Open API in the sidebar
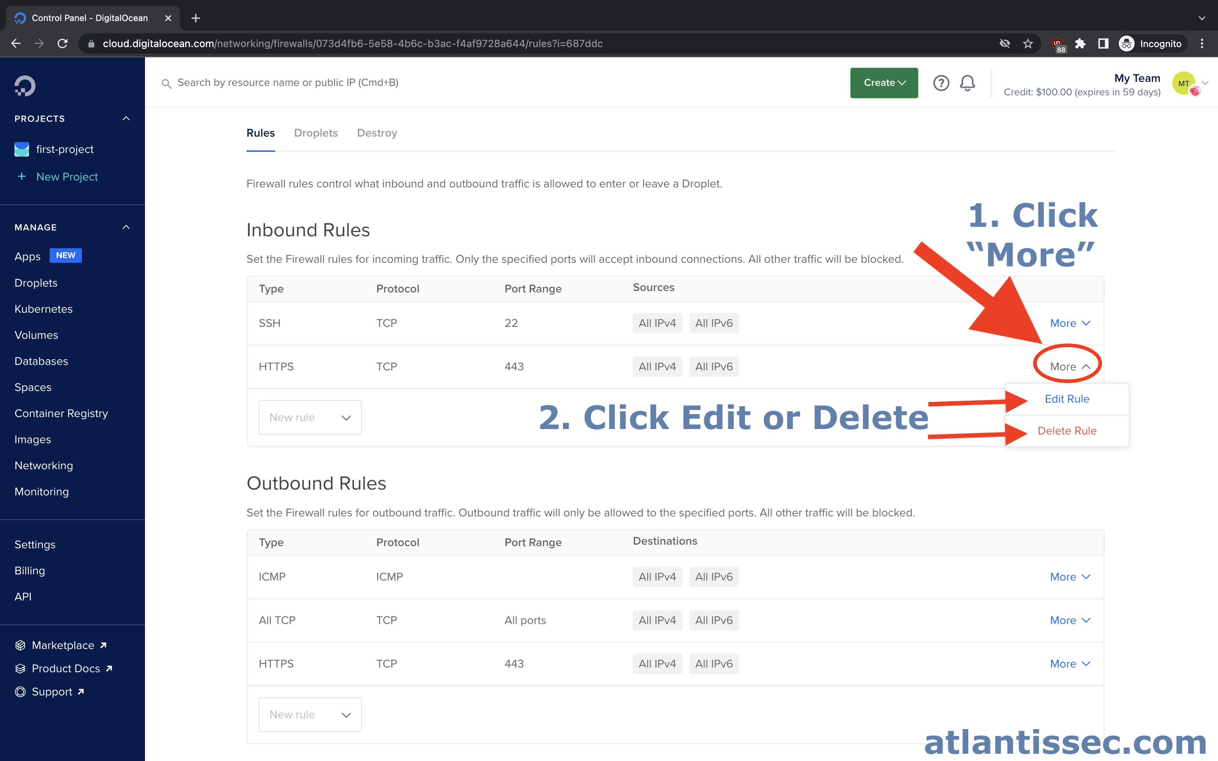The height and width of the screenshot is (761, 1218). [23, 596]
